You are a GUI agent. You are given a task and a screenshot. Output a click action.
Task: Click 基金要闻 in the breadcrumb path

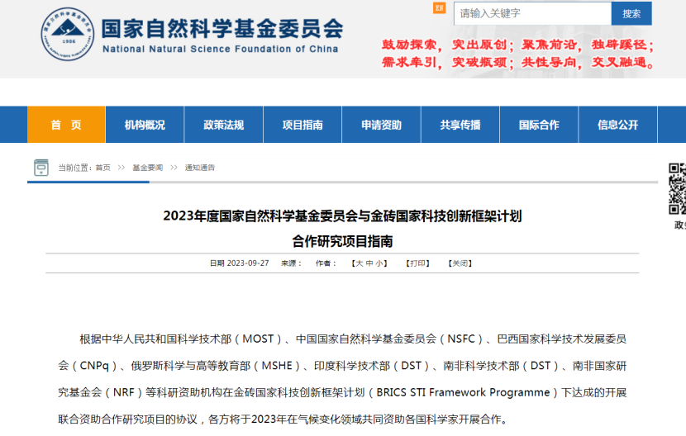click(147, 168)
